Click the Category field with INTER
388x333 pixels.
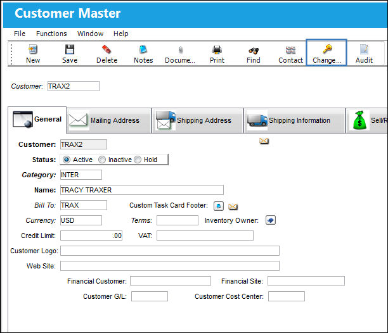coord(81,175)
